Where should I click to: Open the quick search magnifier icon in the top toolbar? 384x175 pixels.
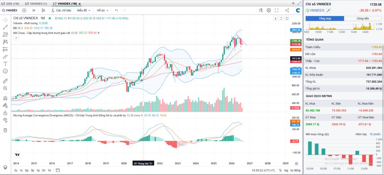[x=261, y=10]
